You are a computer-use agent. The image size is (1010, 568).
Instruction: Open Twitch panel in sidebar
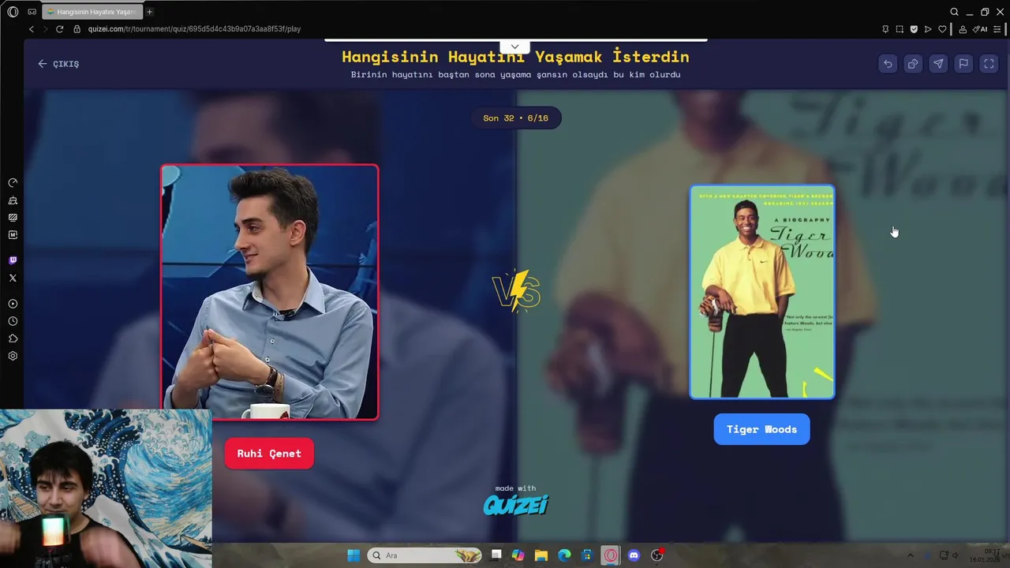point(13,260)
